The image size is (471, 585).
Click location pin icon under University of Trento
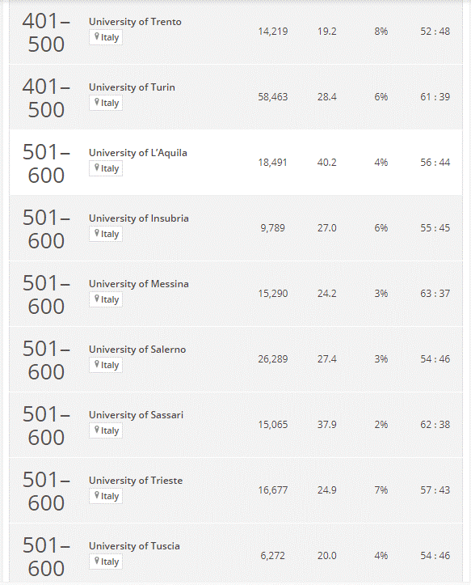click(x=97, y=36)
